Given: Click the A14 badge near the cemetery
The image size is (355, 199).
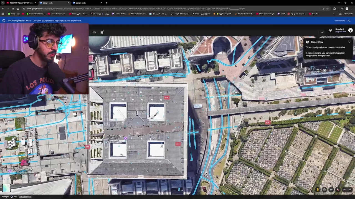Looking at the screenshot, I should (x=267, y=122).
